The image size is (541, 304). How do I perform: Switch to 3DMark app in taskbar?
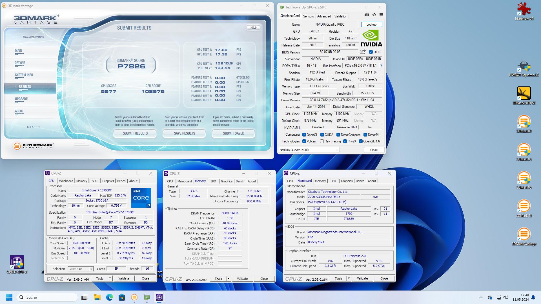tap(134, 297)
